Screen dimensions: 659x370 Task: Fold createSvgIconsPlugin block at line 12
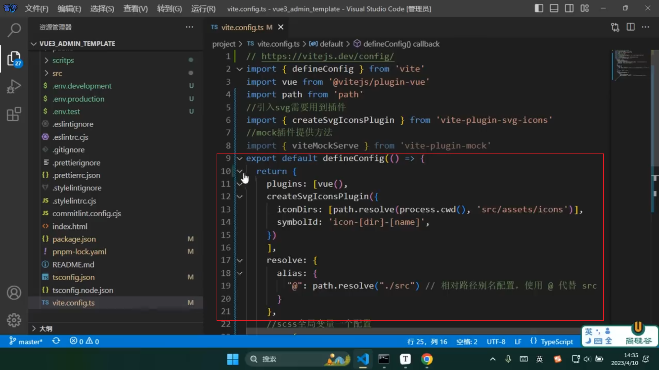(240, 197)
